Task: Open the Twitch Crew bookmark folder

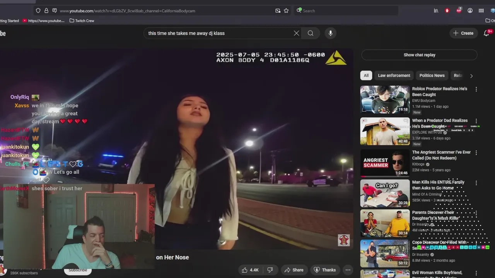Action: tap(82, 21)
